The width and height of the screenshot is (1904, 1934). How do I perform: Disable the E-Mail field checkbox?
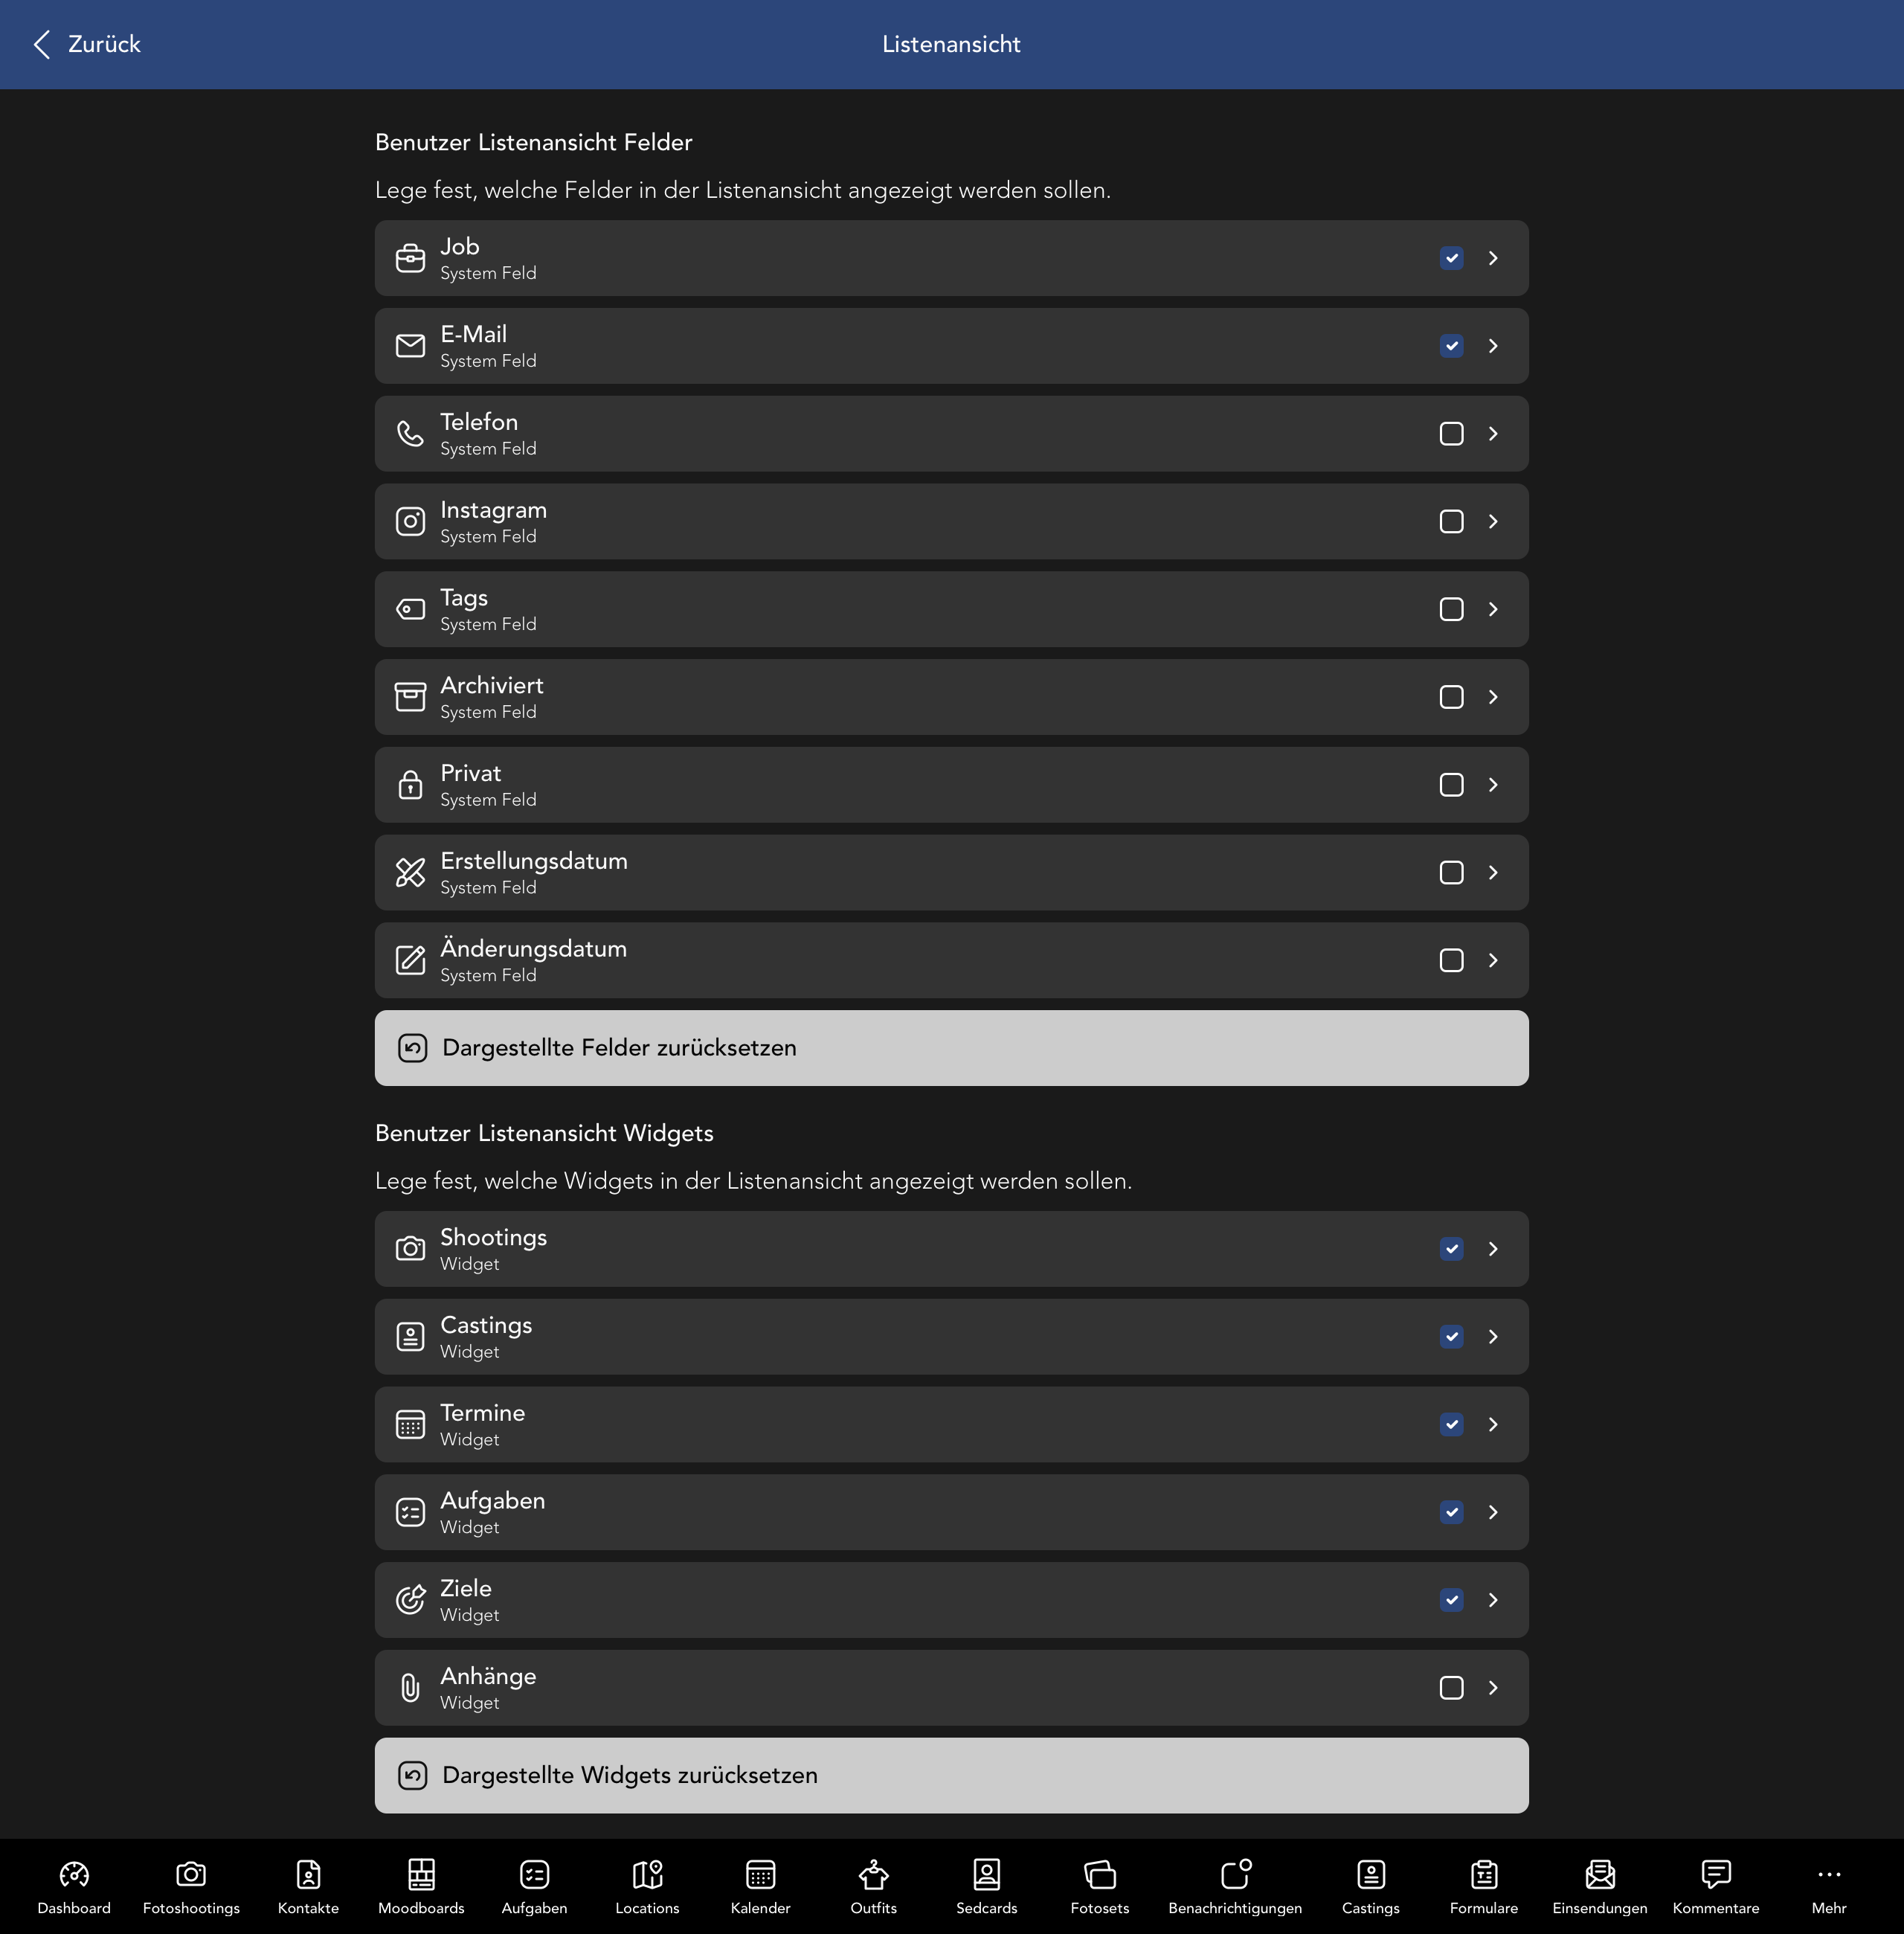point(1451,346)
